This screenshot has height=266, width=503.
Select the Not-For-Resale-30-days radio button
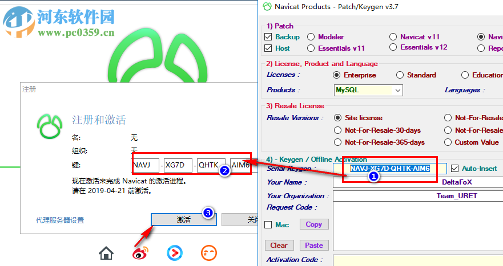pyautogui.click(x=337, y=130)
